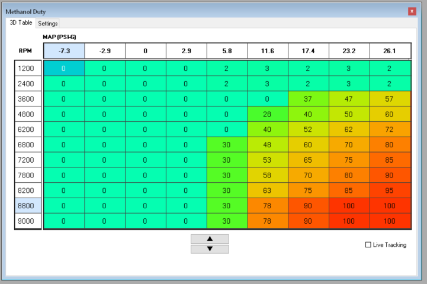Screen dimensions: 427x284
Task: Select the highlighted cell at 1200 RPM, -7.3 MAP
Action: (64, 68)
